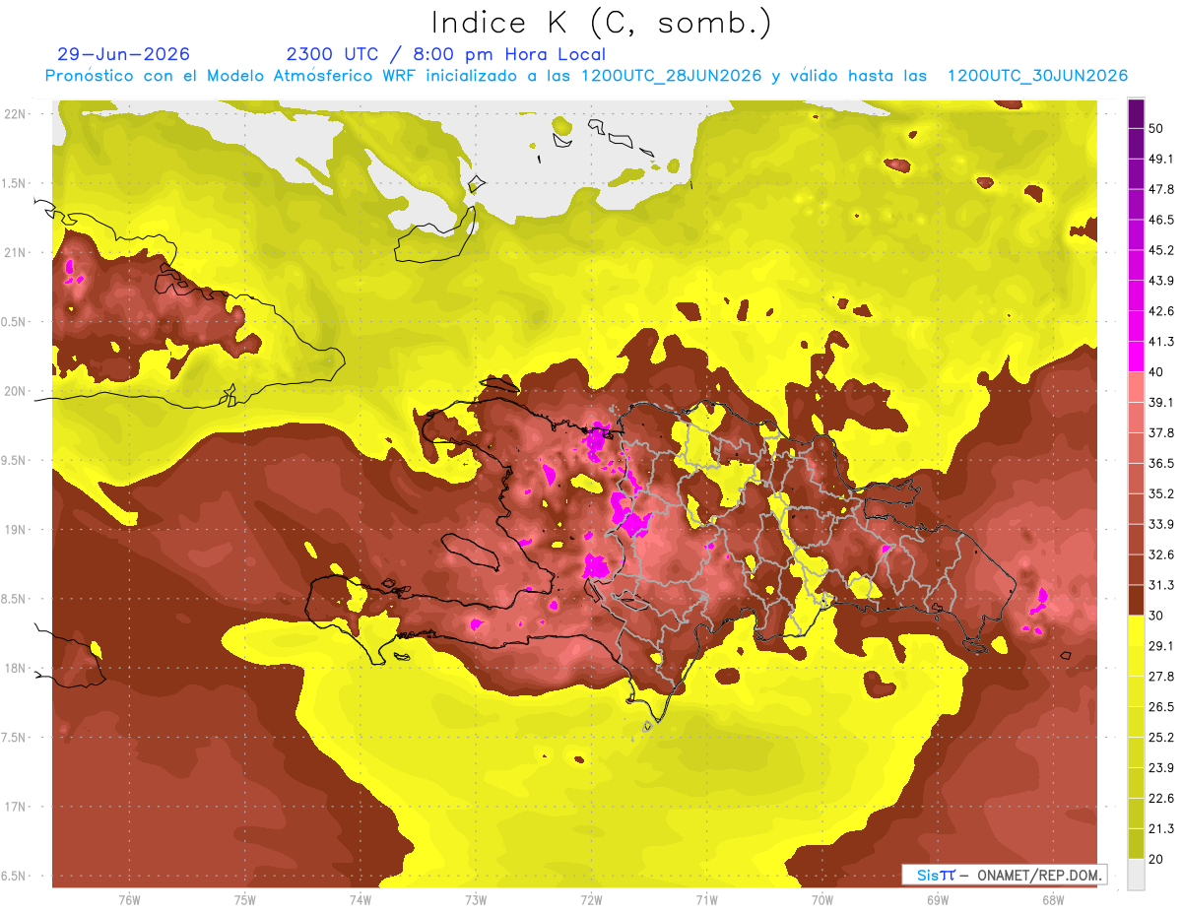The image size is (1182, 913).
Task: Click the legend value '47.8'
Action: pos(1161,189)
